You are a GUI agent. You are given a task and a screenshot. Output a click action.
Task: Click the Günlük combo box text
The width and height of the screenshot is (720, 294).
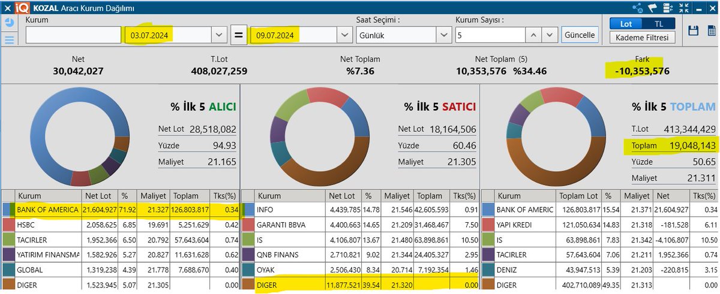pos(396,35)
